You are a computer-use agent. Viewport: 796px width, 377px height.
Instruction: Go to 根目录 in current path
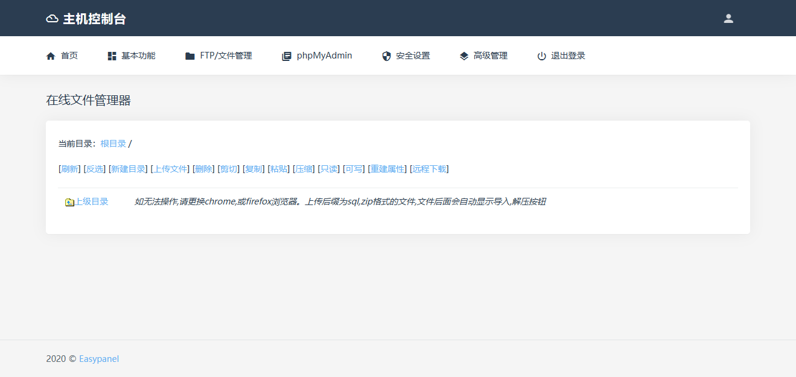click(x=113, y=144)
